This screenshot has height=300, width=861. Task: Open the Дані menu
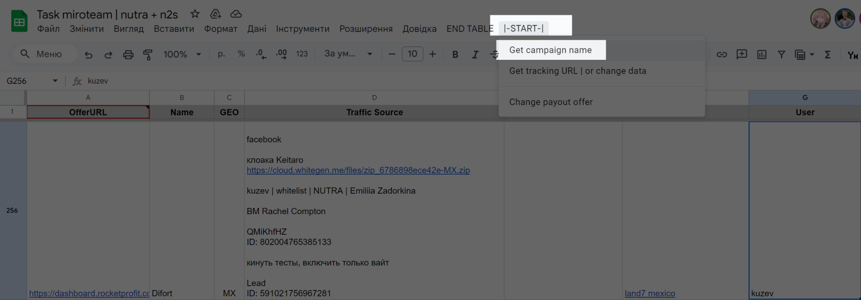pos(257,29)
